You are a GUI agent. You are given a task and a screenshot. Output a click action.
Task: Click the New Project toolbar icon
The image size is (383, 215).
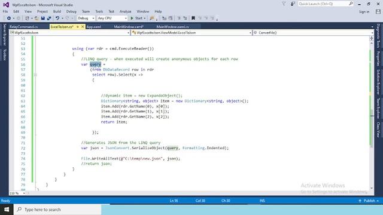[27, 18]
